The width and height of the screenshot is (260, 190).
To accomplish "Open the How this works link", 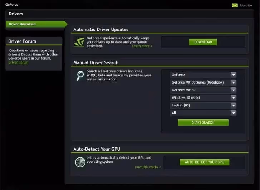I will click(148, 167).
